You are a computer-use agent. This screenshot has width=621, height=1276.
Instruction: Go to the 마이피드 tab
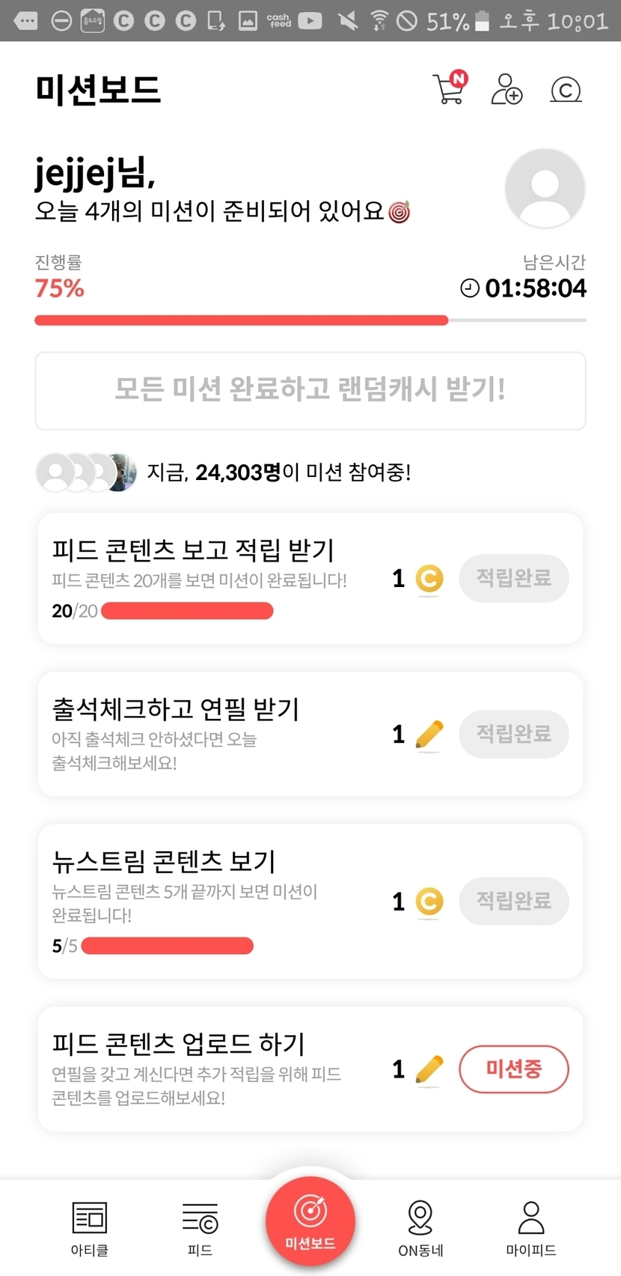[531, 1227]
